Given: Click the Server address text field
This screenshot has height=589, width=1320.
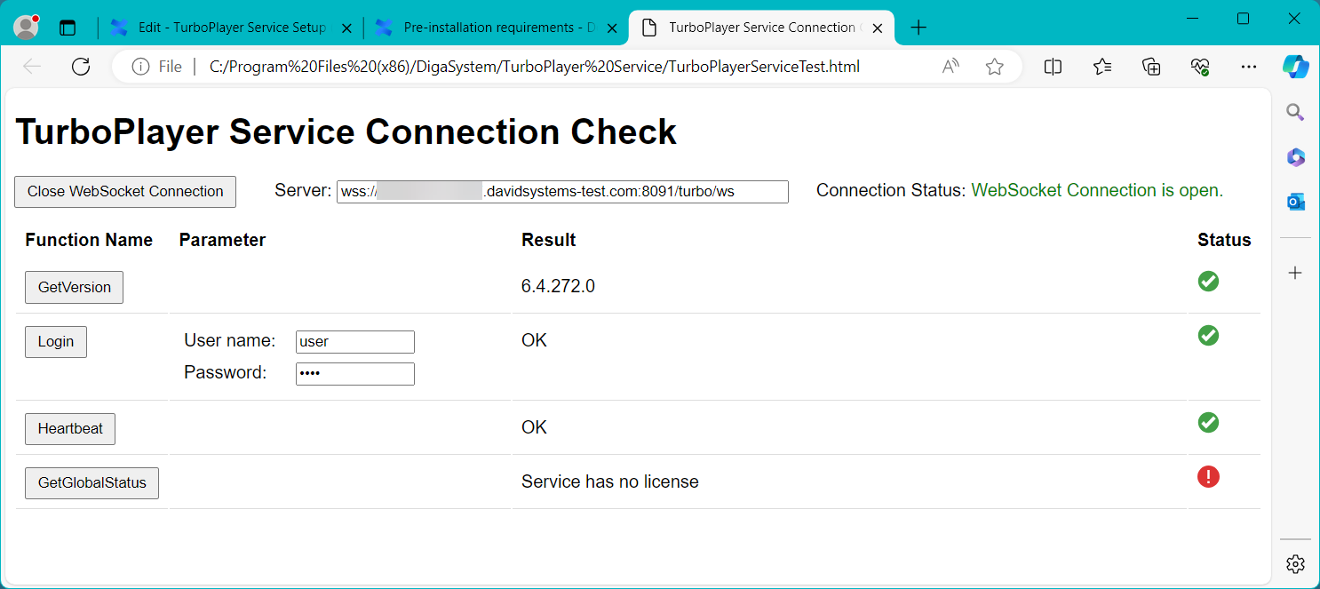Looking at the screenshot, I should (562, 192).
